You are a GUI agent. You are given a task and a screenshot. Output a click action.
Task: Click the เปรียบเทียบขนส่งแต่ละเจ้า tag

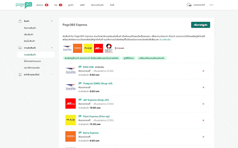pyautogui.click(x=152, y=58)
